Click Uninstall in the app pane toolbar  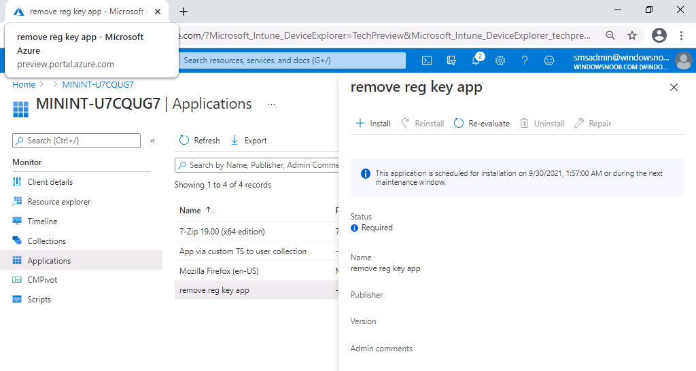click(x=542, y=124)
